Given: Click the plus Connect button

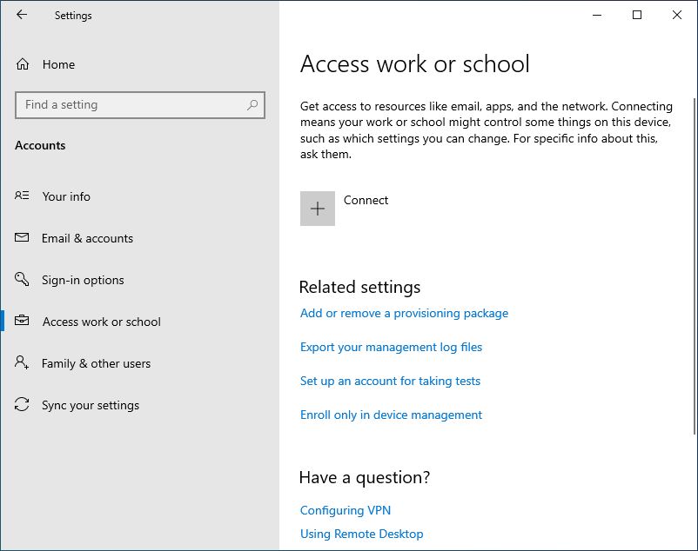Looking at the screenshot, I should [x=318, y=209].
